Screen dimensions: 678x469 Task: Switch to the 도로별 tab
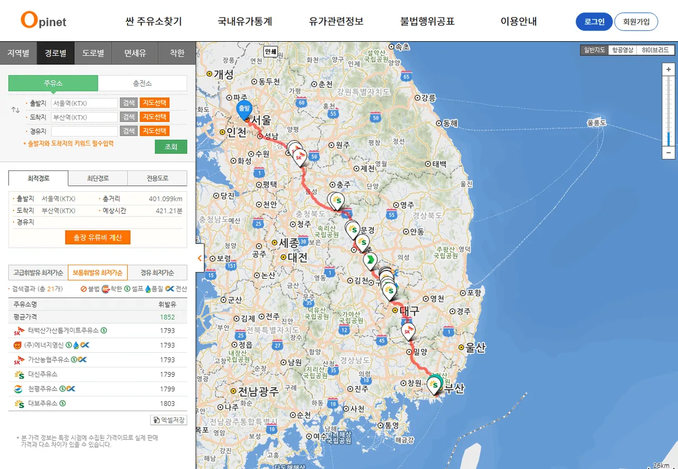point(93,53)
